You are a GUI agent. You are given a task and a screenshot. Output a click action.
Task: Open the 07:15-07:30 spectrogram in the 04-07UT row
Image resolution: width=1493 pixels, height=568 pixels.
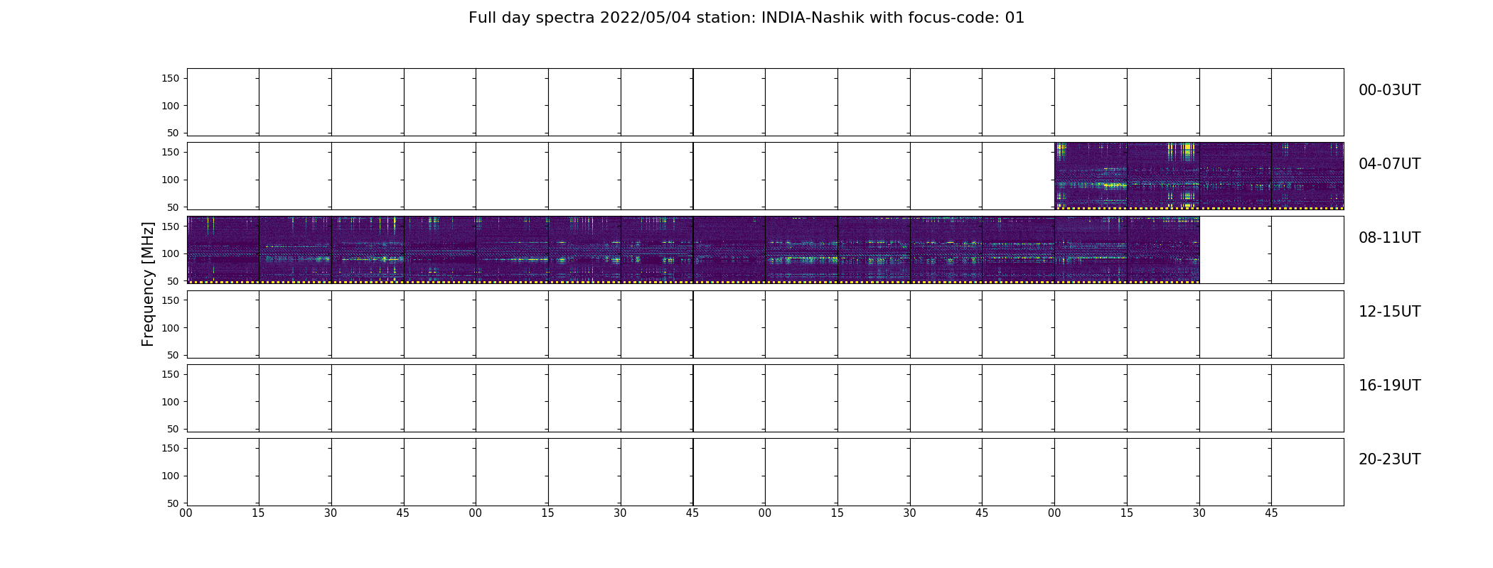(x=1163, y=176)
